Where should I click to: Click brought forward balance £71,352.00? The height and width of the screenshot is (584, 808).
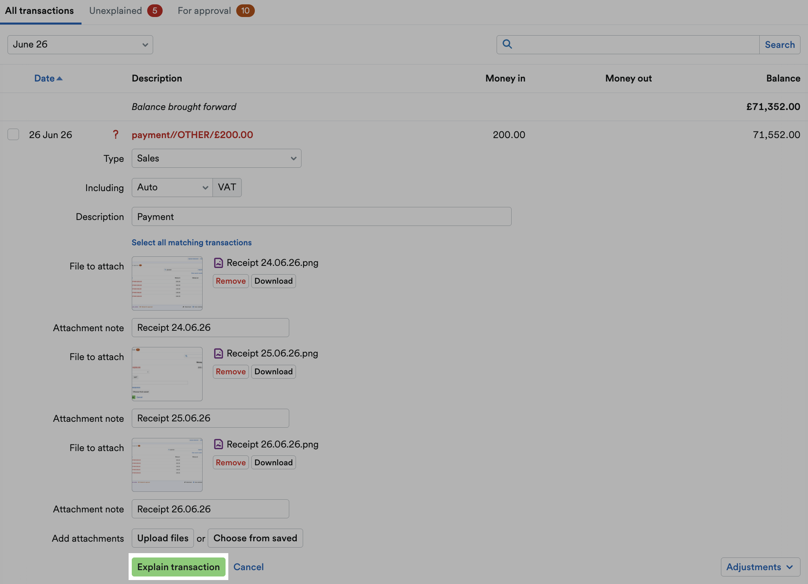773,107
